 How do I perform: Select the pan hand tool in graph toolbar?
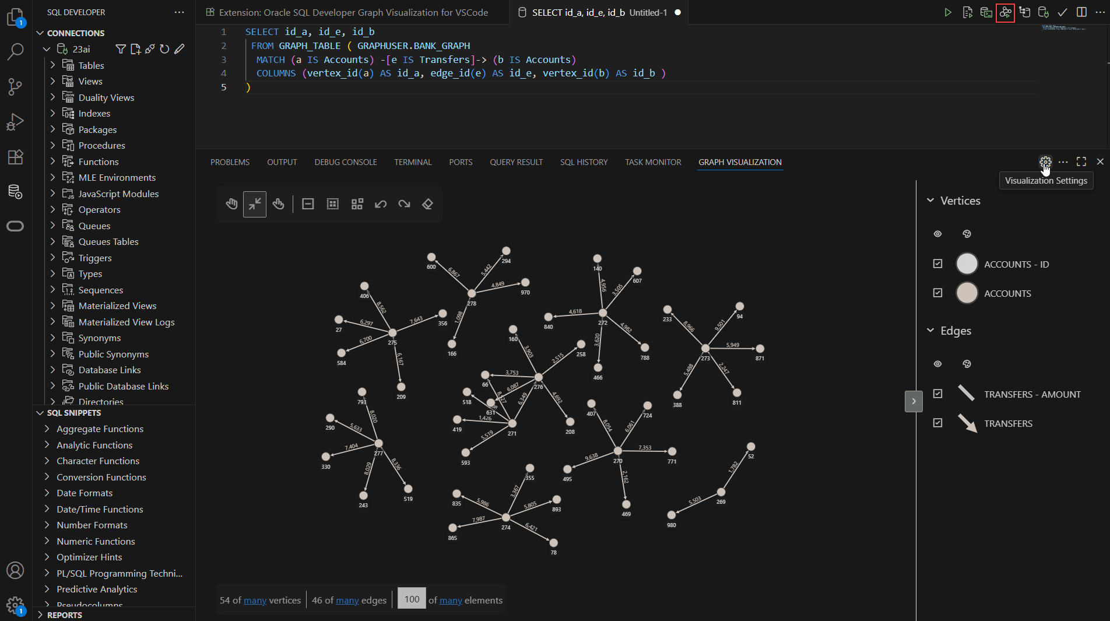pos(231,204)
